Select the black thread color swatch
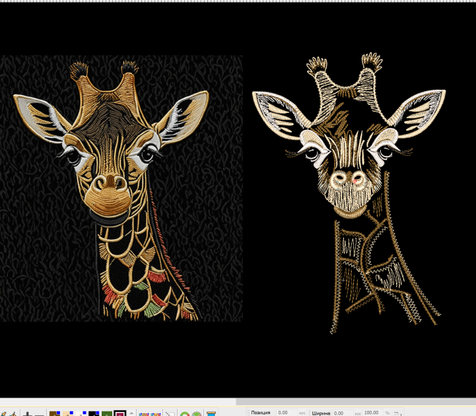The image size is (476, 416). click(x=94, y=413)
